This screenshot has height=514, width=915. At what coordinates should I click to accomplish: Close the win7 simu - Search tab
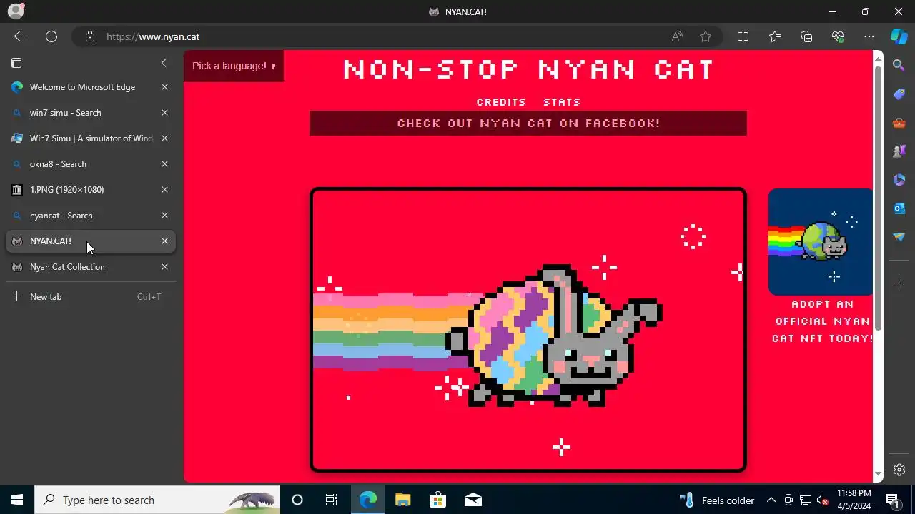tap(164, 113)
